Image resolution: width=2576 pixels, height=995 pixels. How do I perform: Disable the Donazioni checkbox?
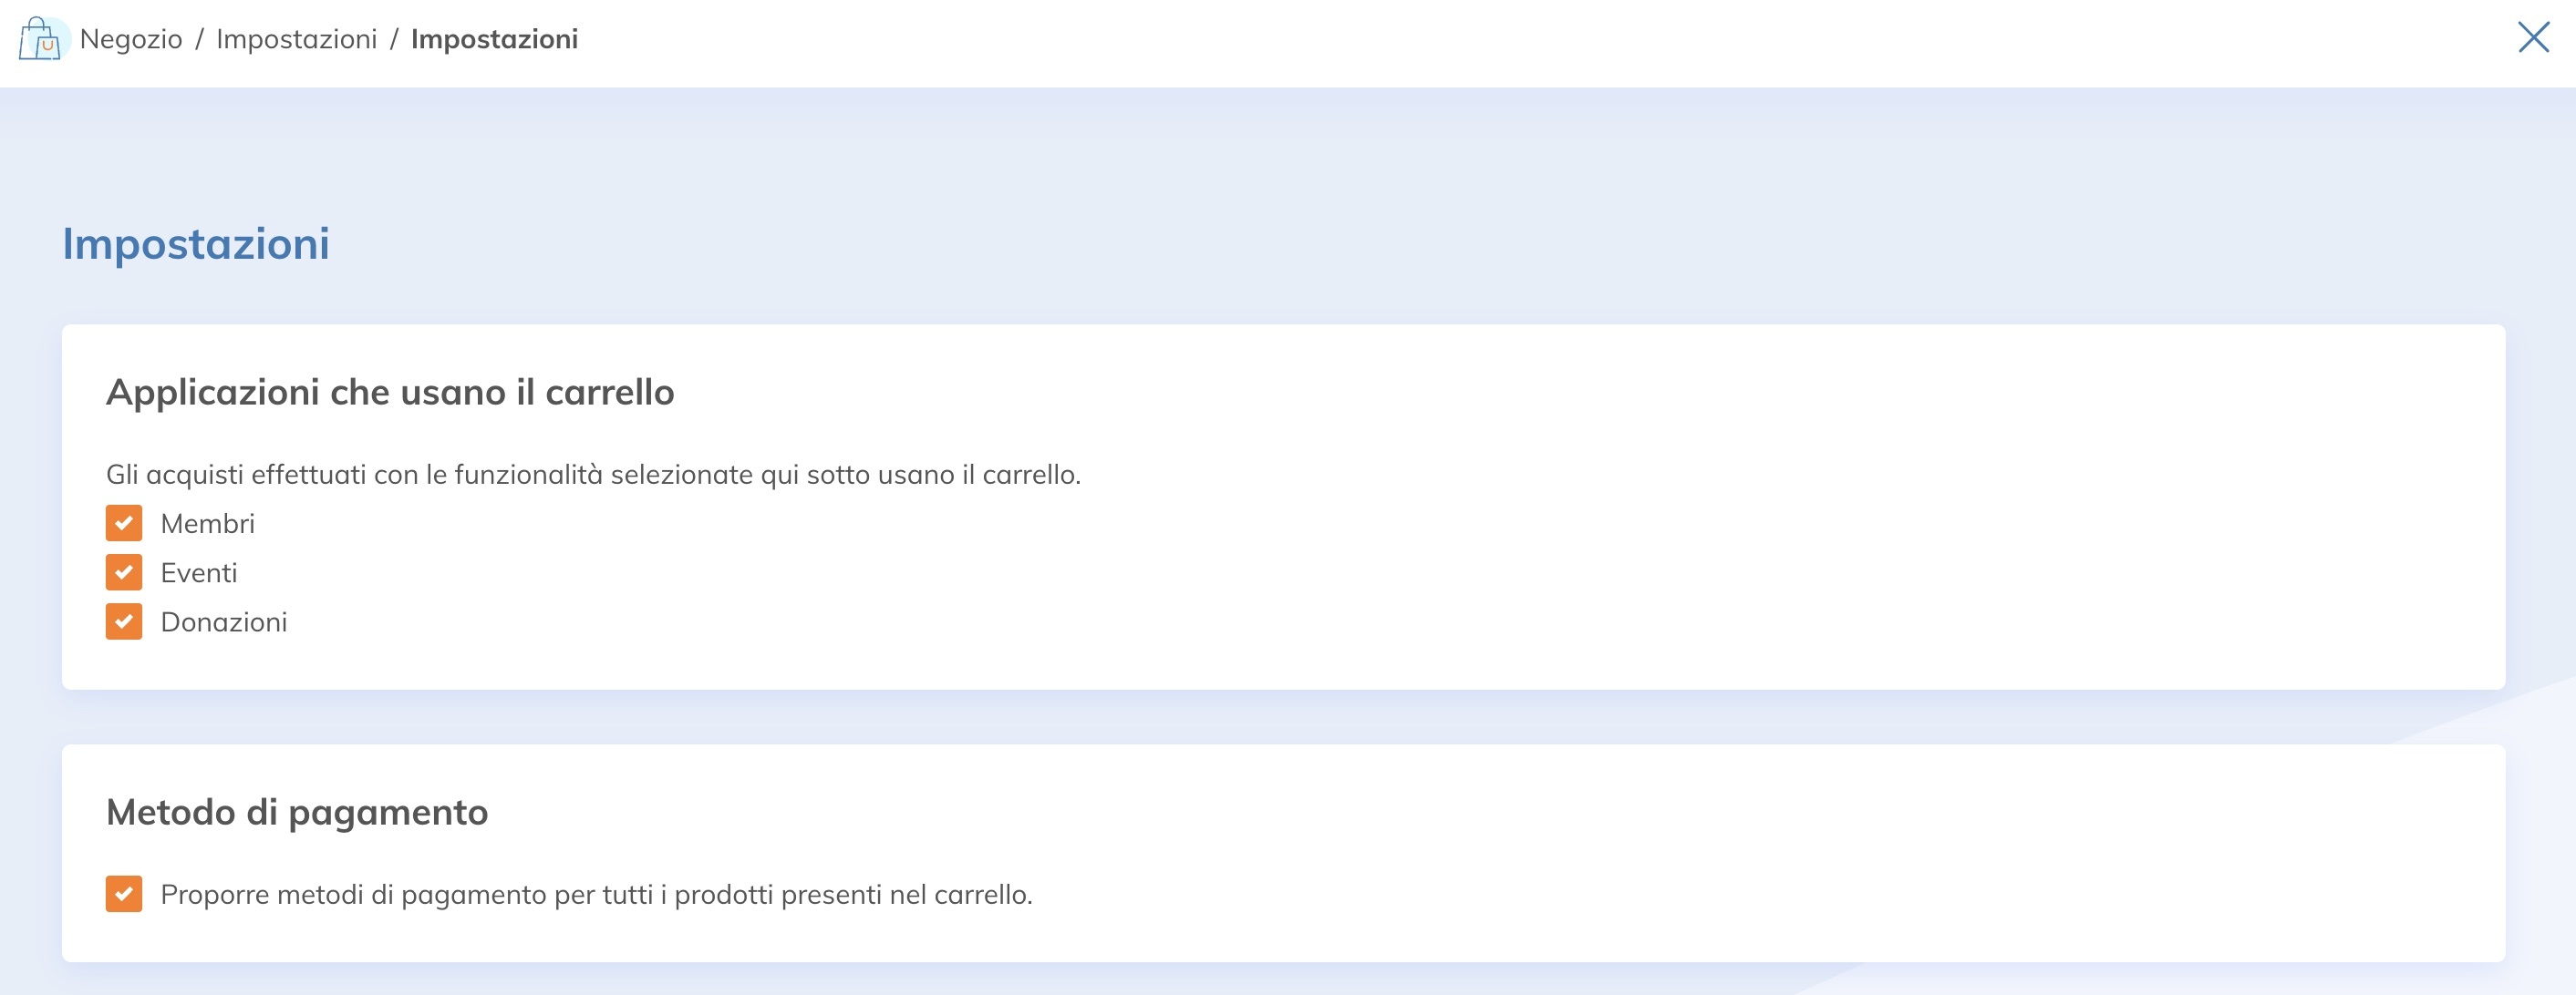pos(124,621)
